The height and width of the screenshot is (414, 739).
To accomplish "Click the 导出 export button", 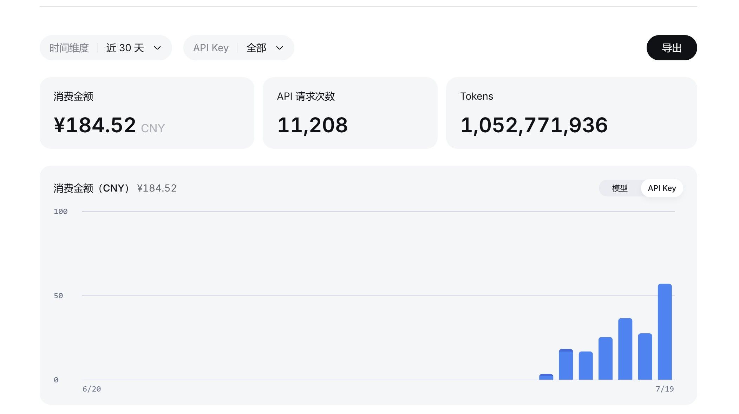I will coord(672,48).
